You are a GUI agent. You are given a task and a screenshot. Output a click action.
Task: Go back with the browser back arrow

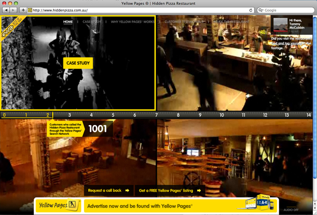(x=6, y=10)
